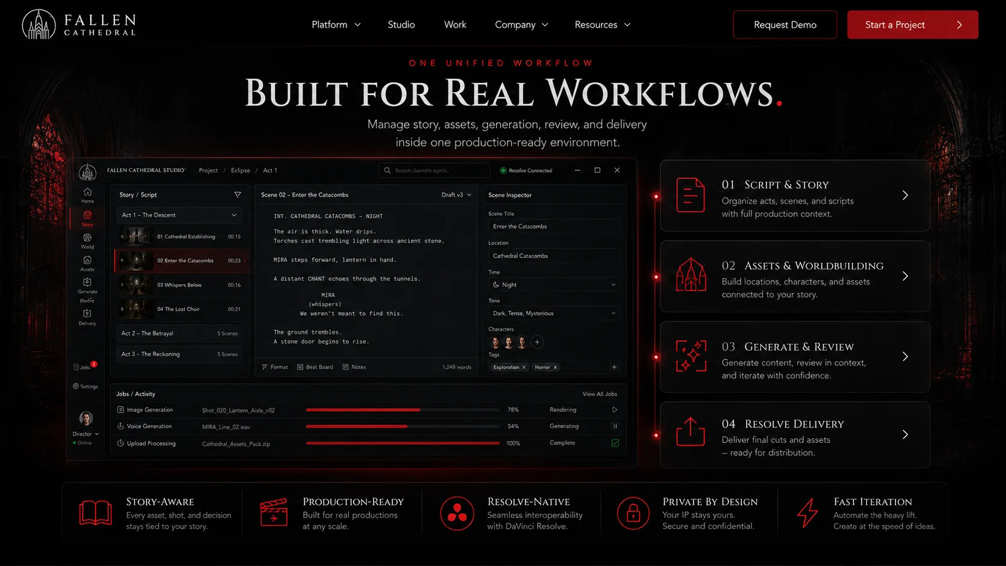Click the Scene Title input field
This screenshot has height=566, width=1006.
point(554,226)
